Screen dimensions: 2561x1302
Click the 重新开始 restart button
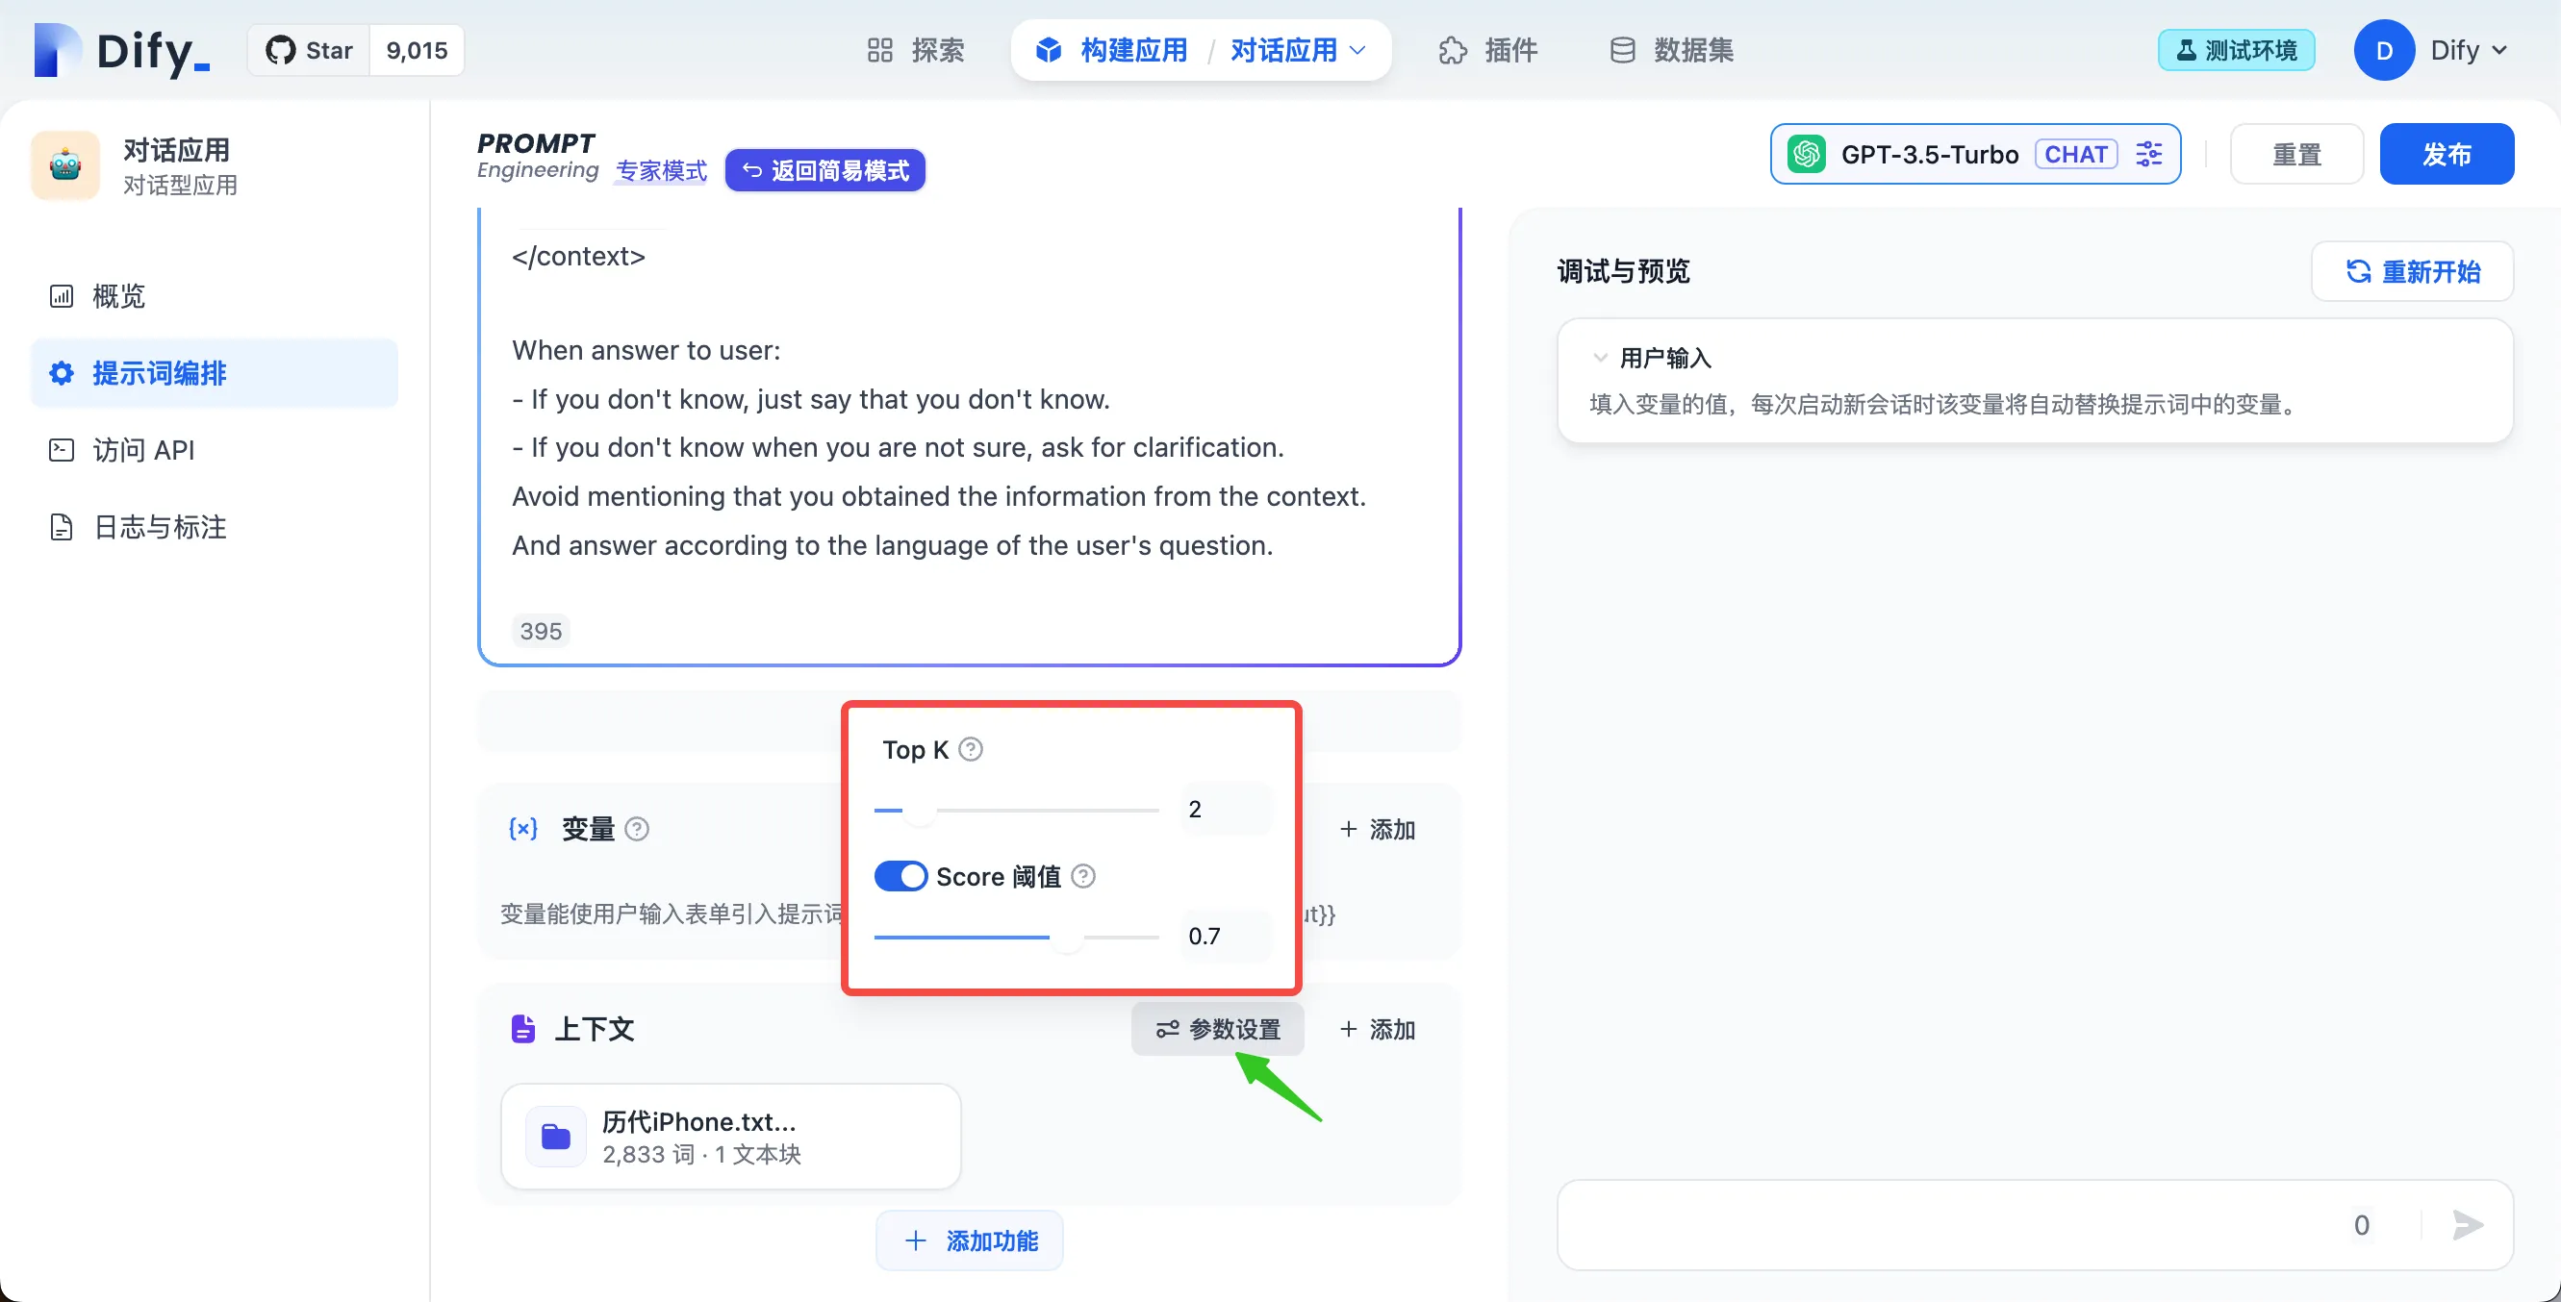[x=2412, y=271]
